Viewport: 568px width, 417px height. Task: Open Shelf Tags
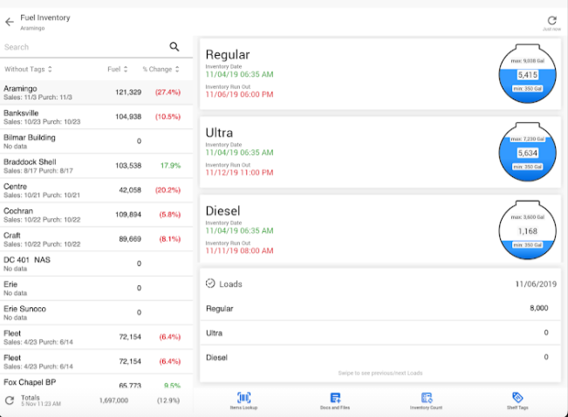click(517, 399)
